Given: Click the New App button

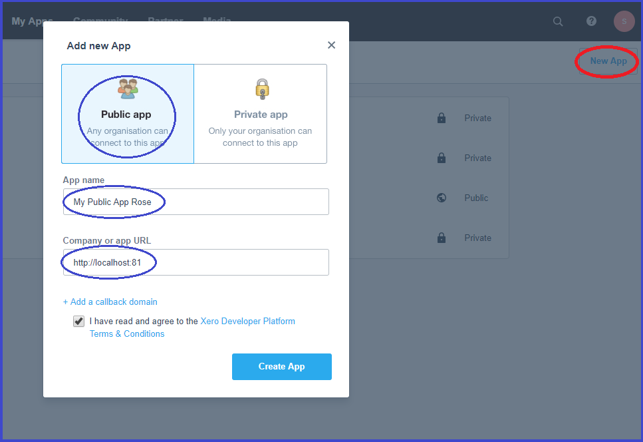Looking at the screenshot, I should 608,61.
